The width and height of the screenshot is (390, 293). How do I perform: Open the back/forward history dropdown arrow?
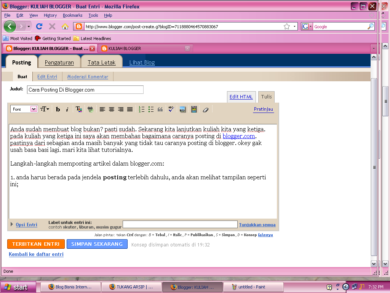tap(29, 26)
